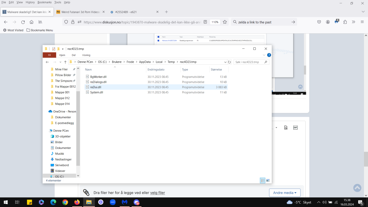Open the Andre media dropdown

tap(285, 193)
